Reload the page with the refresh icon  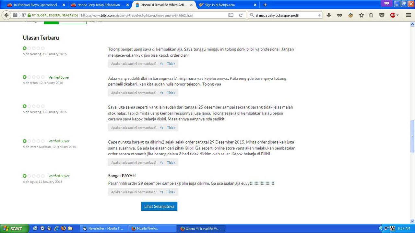pyautogui.click(x=241, y=15)
